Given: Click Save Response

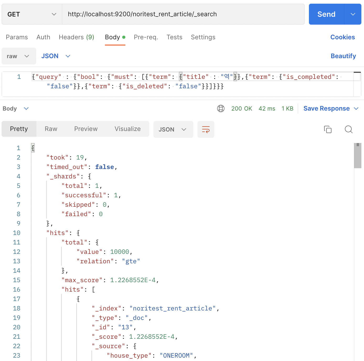Looking at the screenshot, I should click(x=326, y=108).
